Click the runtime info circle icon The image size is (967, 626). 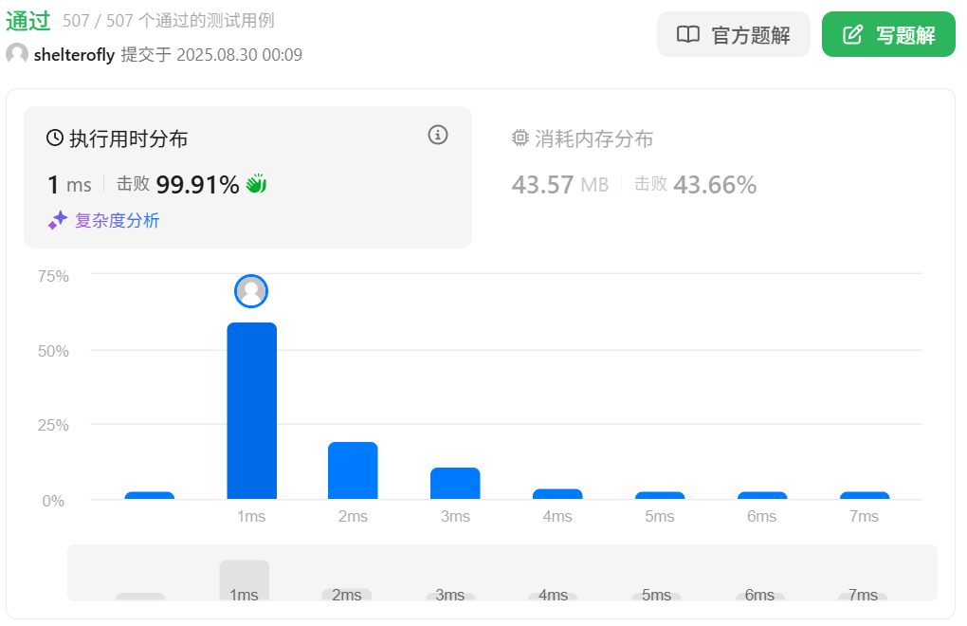click(438, 135)
